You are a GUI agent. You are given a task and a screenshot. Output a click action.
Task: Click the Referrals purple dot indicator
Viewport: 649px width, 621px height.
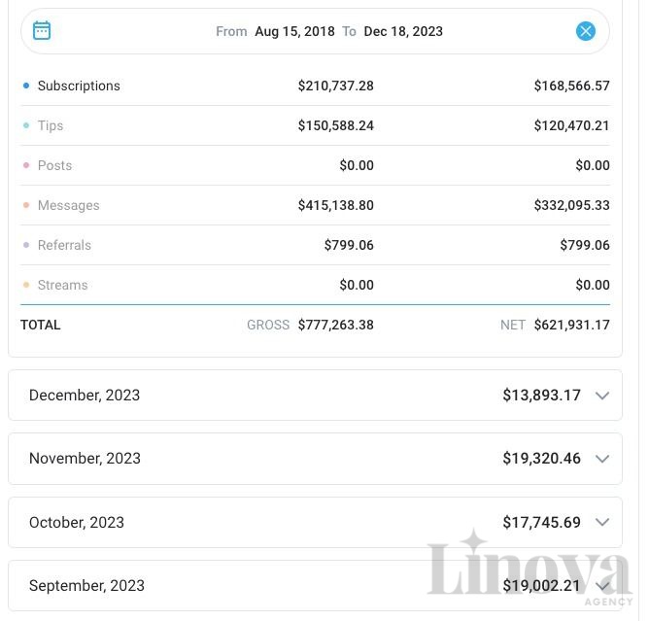point(26,245)
